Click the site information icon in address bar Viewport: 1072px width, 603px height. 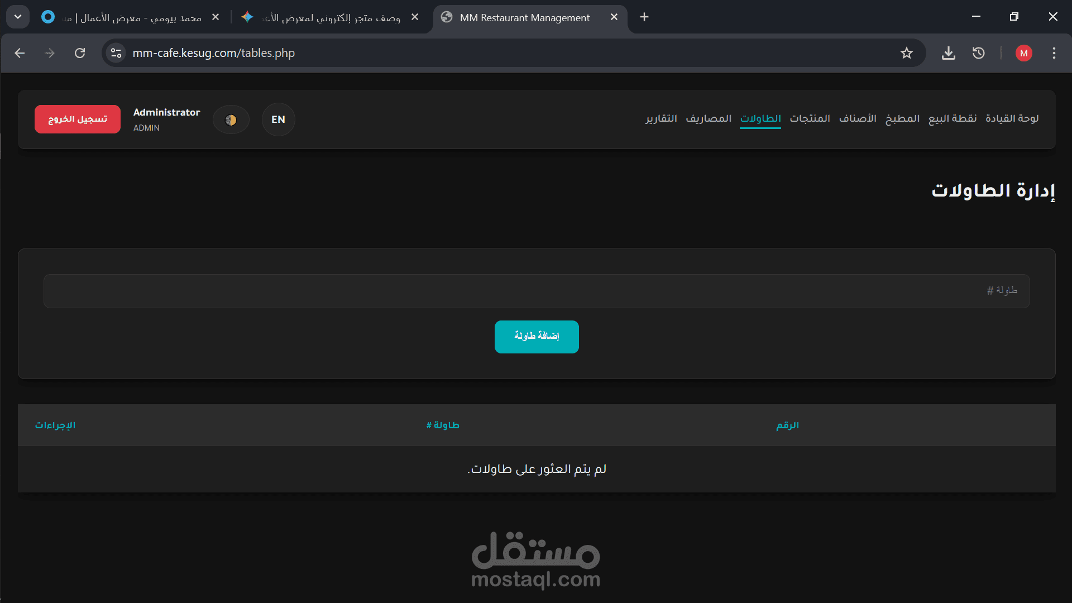(x=116, y=53)
